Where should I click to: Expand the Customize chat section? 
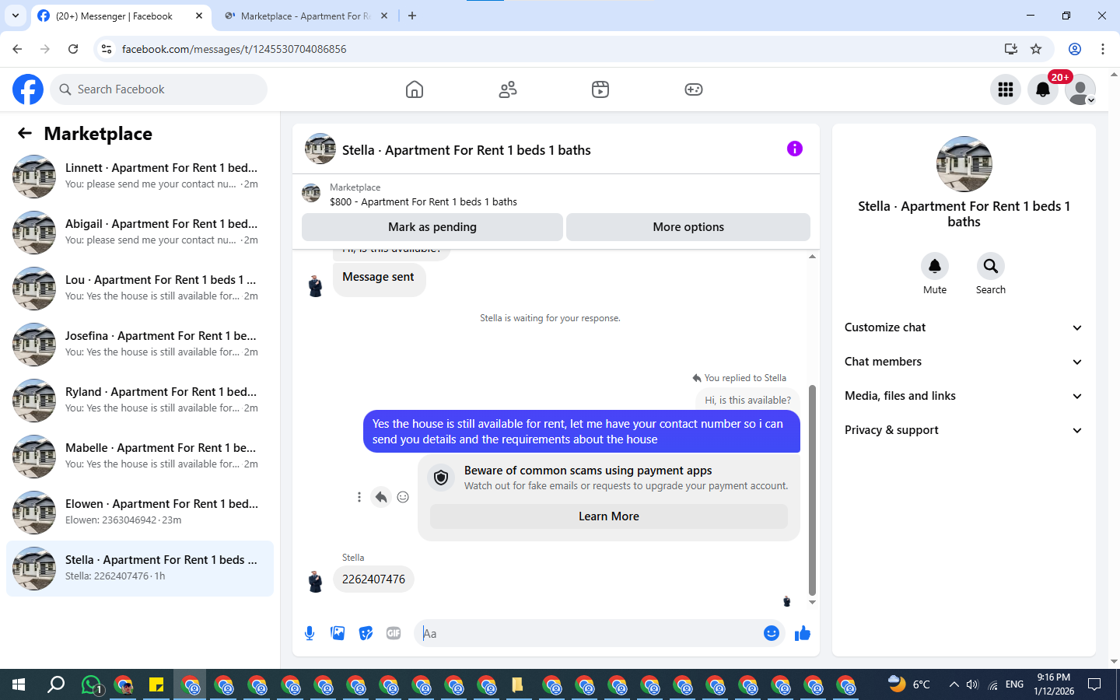coord(964,327)
